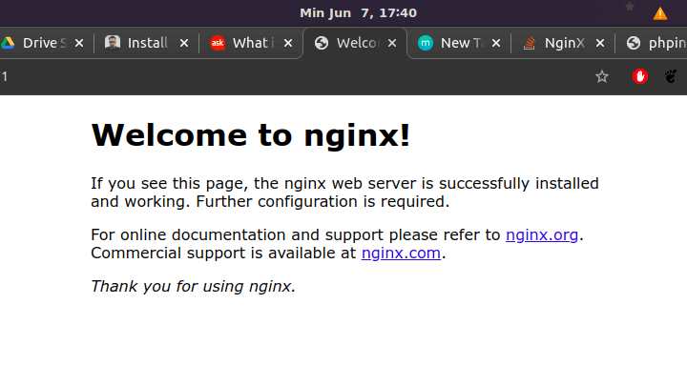
Task: Open the Stack Overflow NginX tab
Action: pos(564,43)
